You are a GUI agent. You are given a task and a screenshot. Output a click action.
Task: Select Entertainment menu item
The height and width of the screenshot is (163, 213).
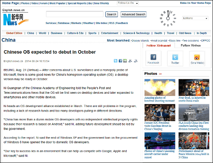point(110,33)
